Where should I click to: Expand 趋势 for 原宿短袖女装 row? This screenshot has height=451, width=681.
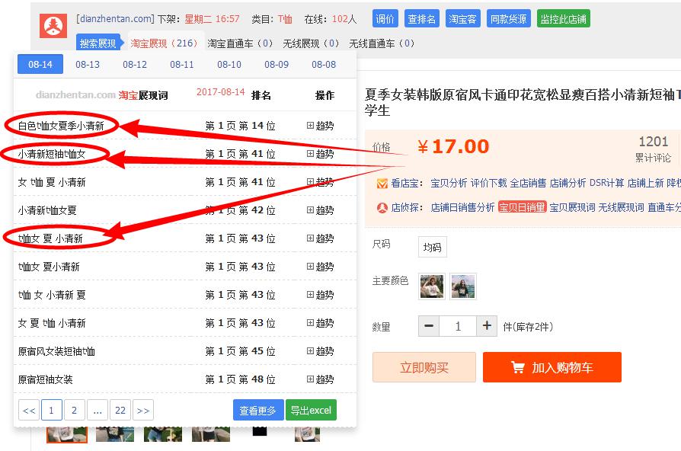[320, 379]
